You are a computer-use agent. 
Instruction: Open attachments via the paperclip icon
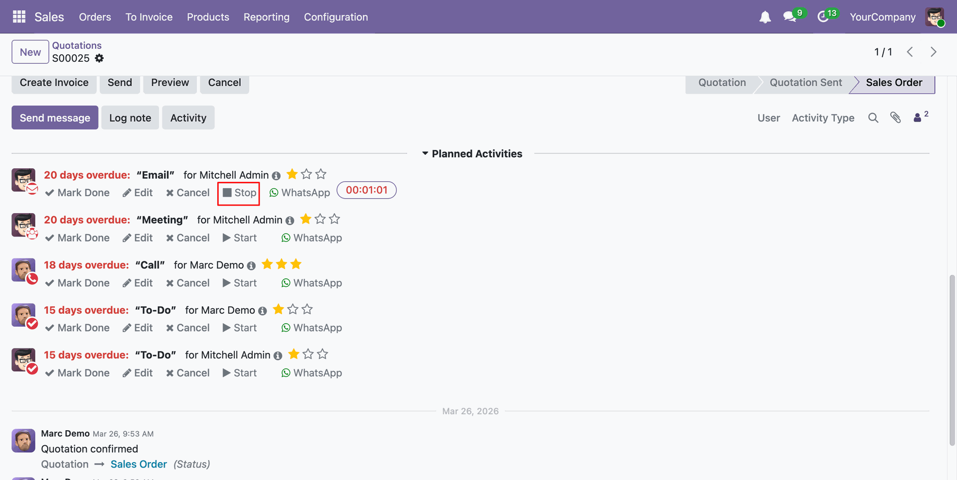pyautogui.click(x=896, y=118)
